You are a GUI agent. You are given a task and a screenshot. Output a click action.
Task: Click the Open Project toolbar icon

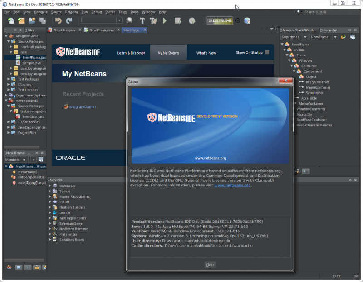point(32,20)
